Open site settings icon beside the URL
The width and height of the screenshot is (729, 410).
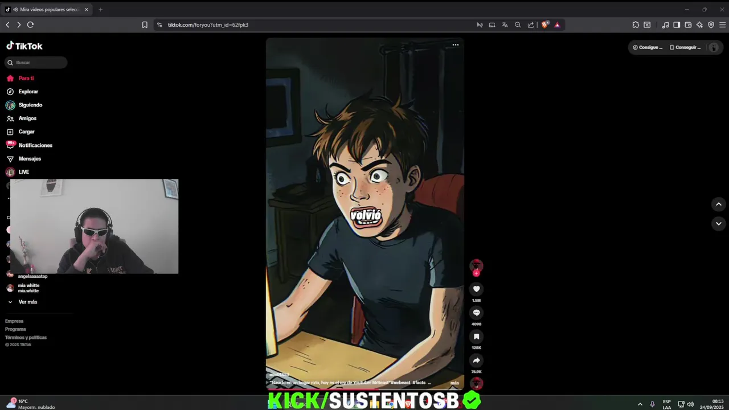pyautogui.click(x=159, y=25)
